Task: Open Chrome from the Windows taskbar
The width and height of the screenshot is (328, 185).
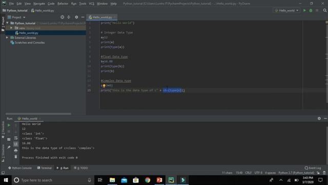Action: 148,180
